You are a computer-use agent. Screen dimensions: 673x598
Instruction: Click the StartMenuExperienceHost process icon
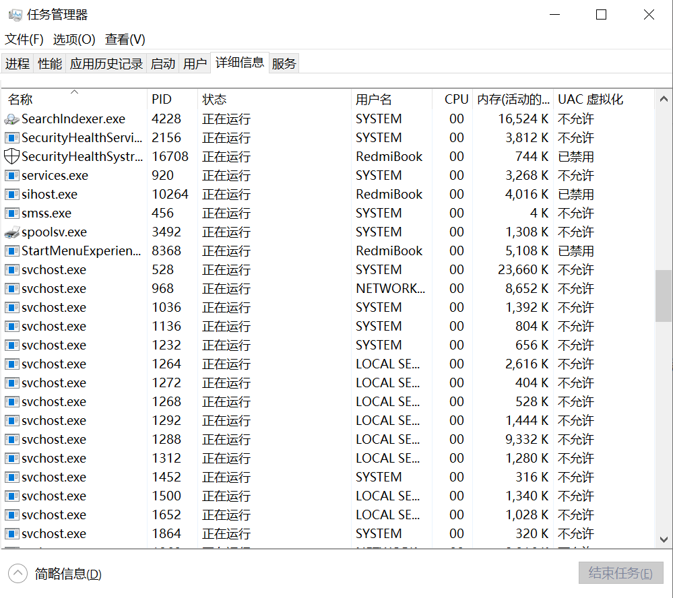(x=11, y=251)
